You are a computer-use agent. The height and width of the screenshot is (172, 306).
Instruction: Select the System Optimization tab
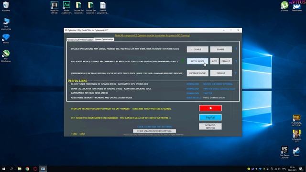click(x=104, y=39)
